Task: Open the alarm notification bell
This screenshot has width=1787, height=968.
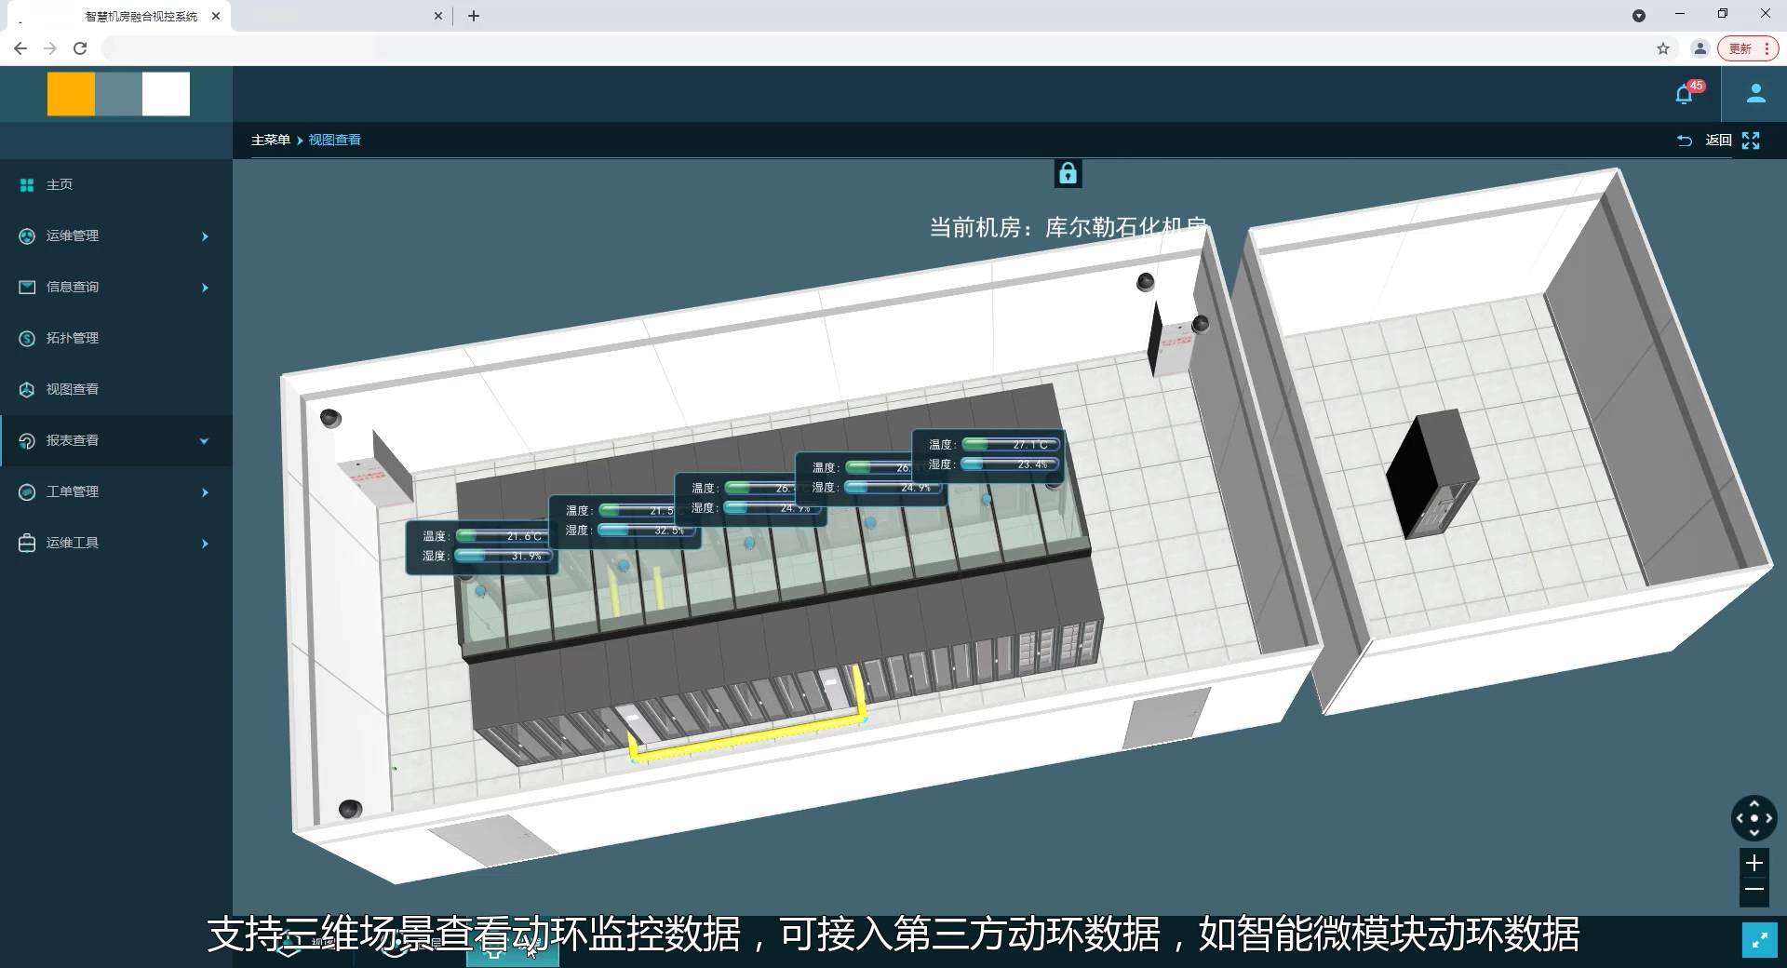Action: (x=1684, y=94)
